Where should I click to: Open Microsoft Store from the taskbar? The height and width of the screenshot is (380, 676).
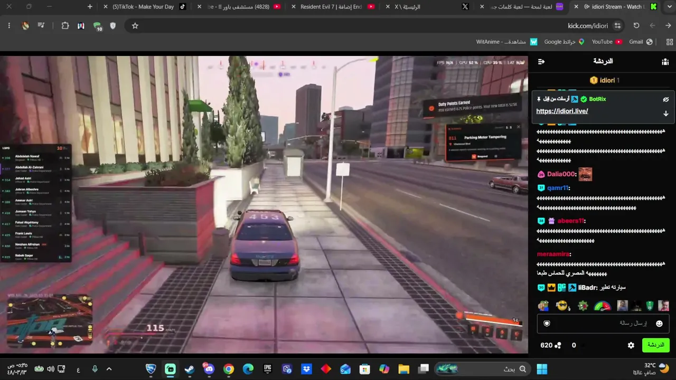pyautogui.click(x=364, y=369)
